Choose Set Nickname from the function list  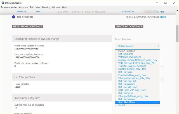[138, 54]
